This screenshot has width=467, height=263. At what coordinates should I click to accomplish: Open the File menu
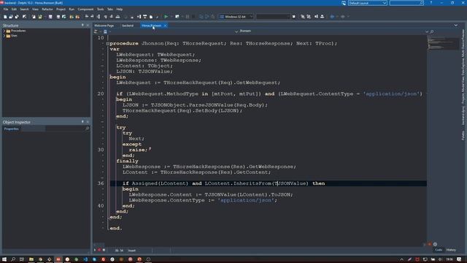coord(6,9)
